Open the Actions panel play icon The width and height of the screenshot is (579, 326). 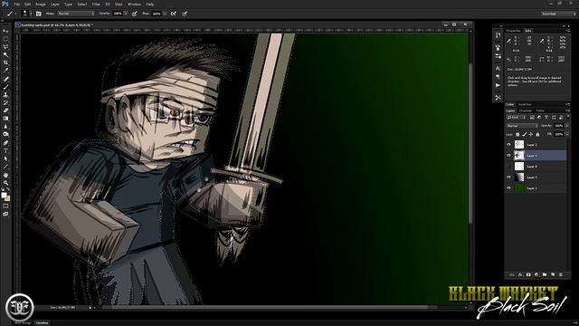(x=498, y=85)
